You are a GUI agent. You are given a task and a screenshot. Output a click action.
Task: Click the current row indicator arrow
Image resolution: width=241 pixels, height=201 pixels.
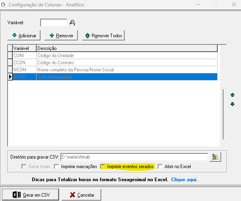tap(10, 77)
